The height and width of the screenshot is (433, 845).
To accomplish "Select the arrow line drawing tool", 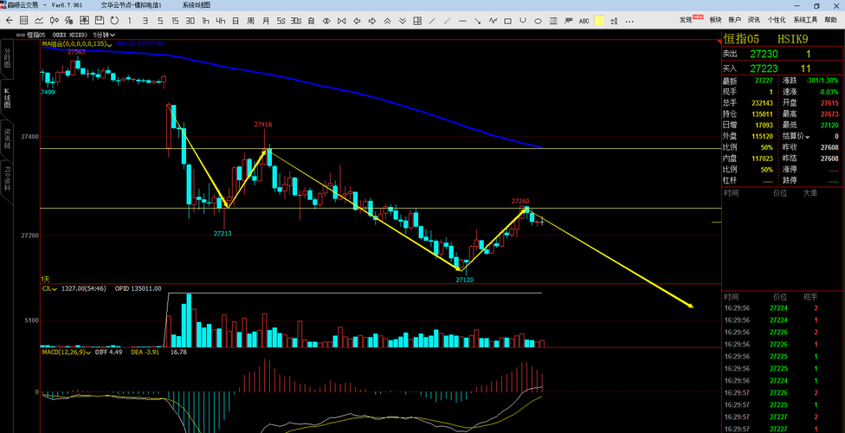I will click(x=477, y=21).
